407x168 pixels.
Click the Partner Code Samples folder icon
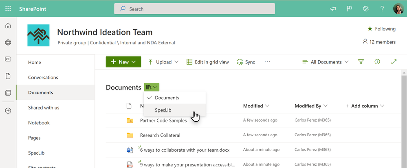click(x=130, y=120)
